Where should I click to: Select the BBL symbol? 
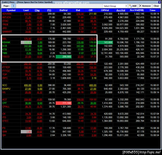(x=4, y=39)
